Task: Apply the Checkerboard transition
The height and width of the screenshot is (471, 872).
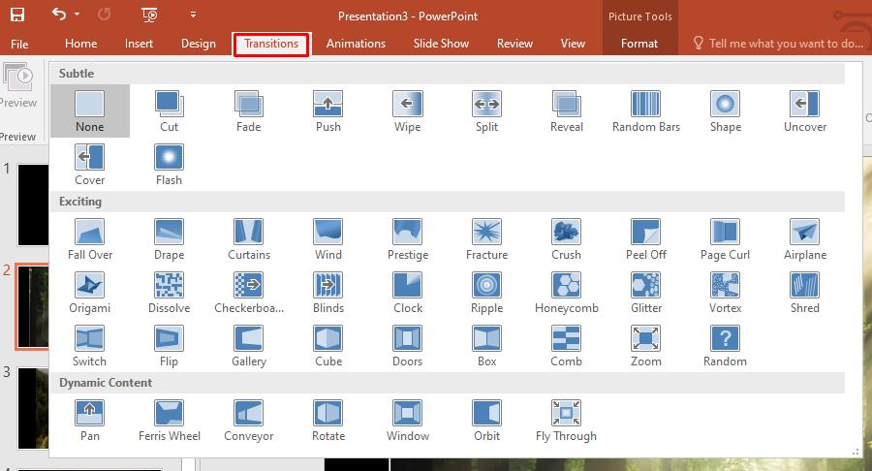Action: coord(249,293)
